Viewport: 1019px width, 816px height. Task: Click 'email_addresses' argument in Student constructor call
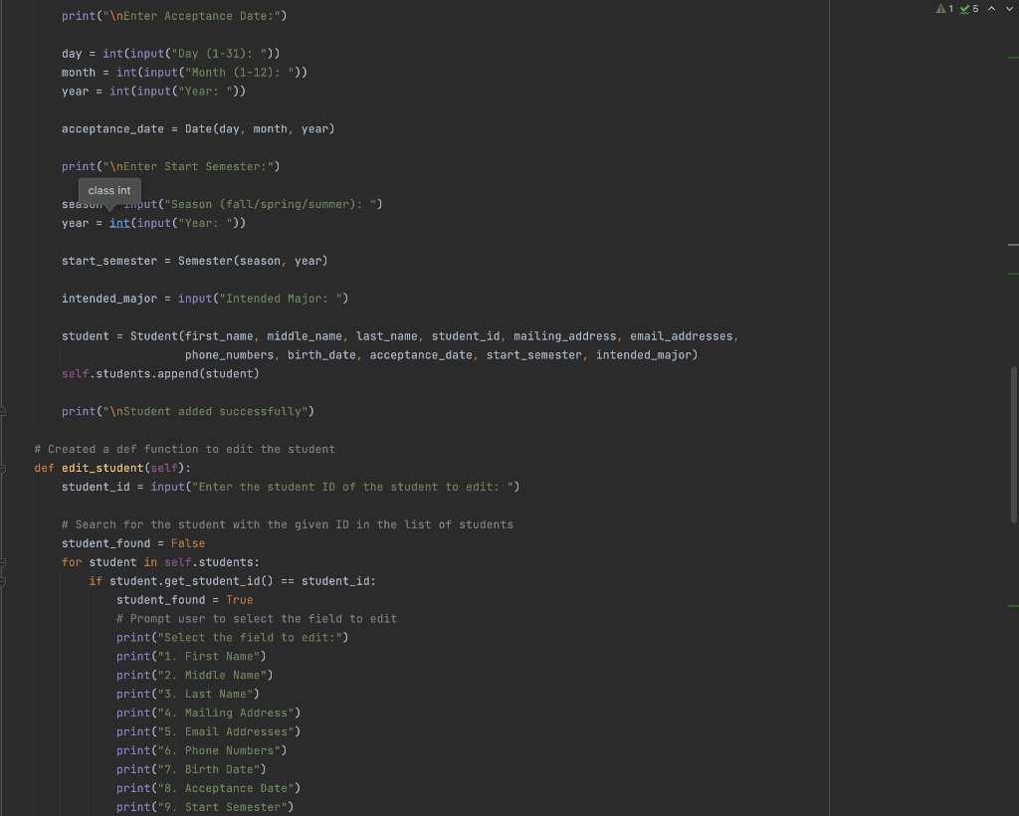[x=681, y=336]
